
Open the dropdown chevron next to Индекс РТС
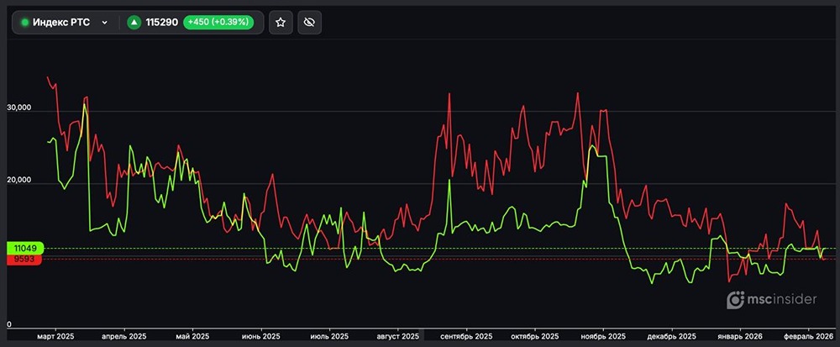click(104, 23)
